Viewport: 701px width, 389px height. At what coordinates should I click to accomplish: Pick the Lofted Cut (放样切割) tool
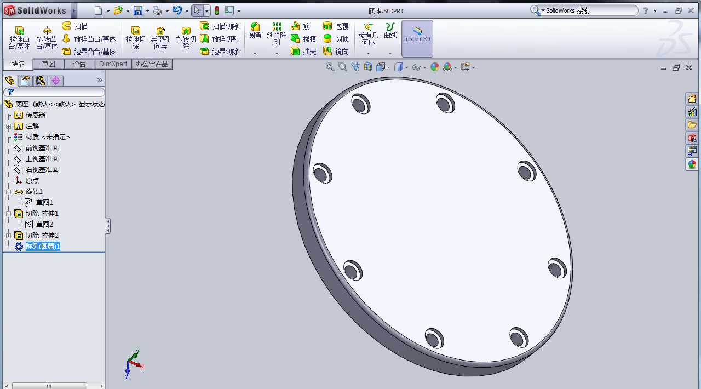[219, 39]
